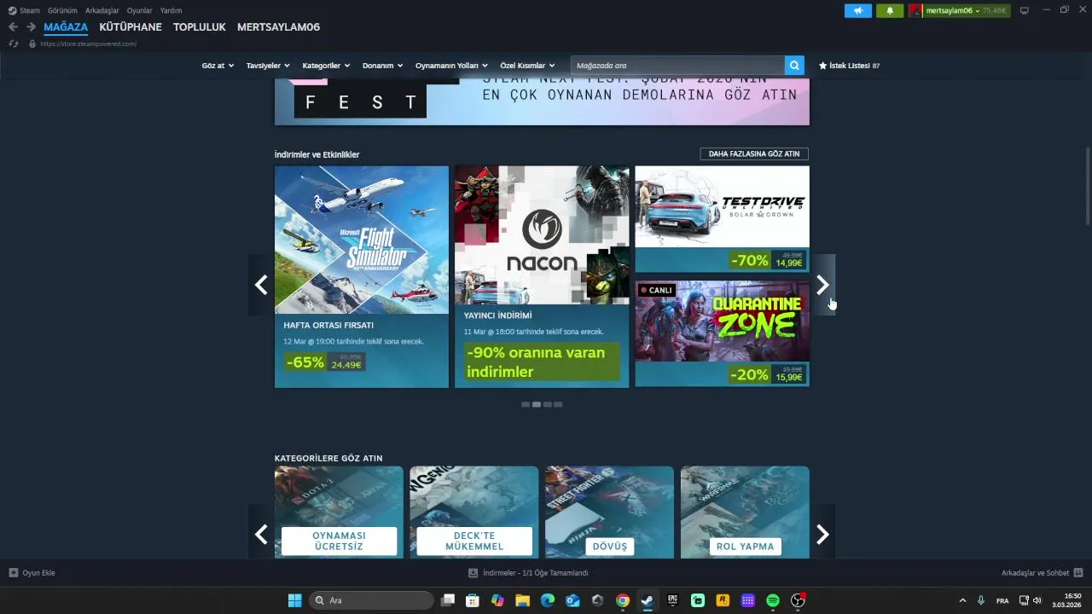Open the Oyunlar menu

140,10
